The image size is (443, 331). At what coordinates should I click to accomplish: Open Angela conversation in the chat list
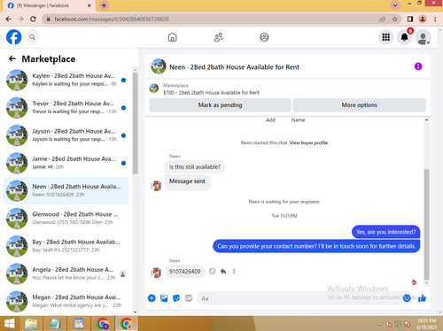point(66,273)
